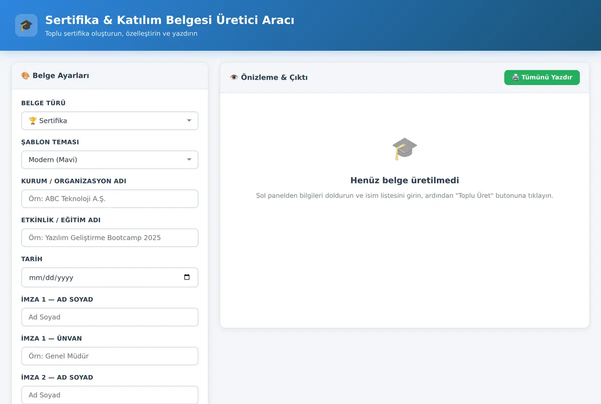The image size is (601, 404).
Task: Focus the İmza 1 — Ünvan field
Action: click(110, 356)
